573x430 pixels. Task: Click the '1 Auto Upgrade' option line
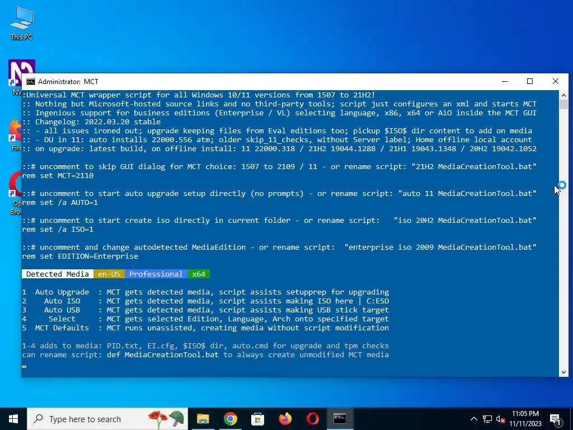pyautogui.click(x=205, y=292)
